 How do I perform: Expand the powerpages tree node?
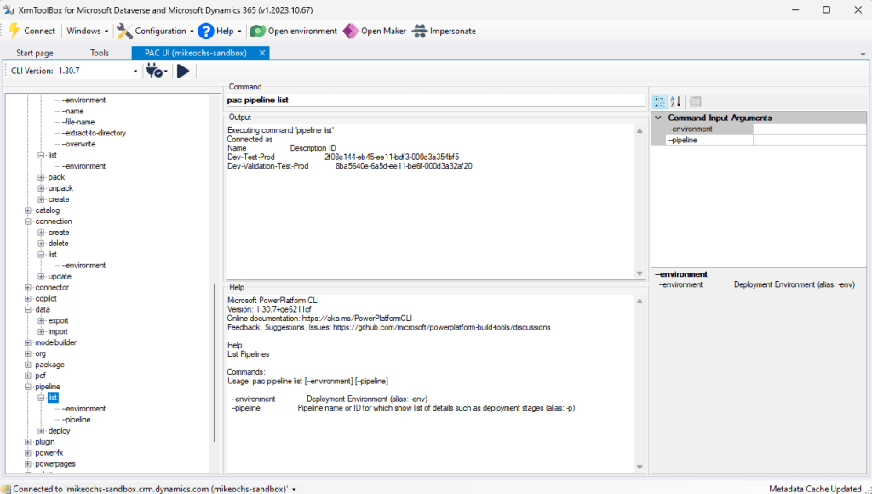tap(28, 464)
